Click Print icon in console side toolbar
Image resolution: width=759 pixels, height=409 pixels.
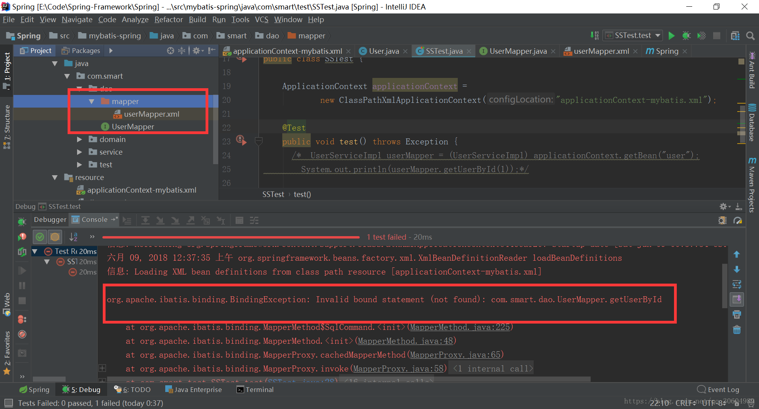pos(737,314)
